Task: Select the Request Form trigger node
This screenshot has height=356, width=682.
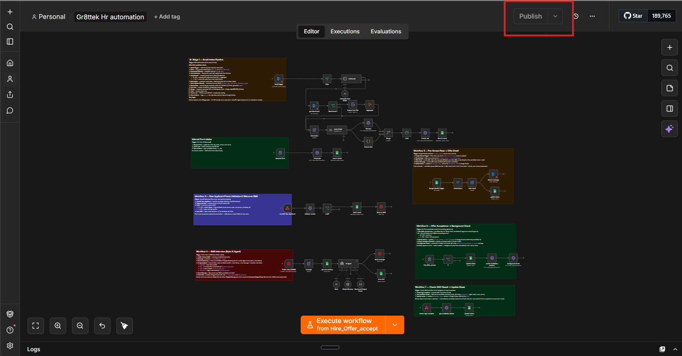Action: click(x=280, y=153)
